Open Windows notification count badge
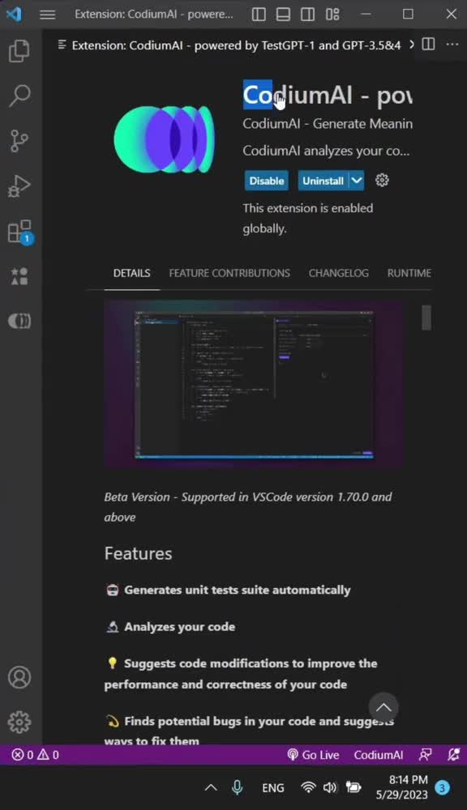Image resolution: width=467 pixels, height=810 pixels. coord(442,787)
